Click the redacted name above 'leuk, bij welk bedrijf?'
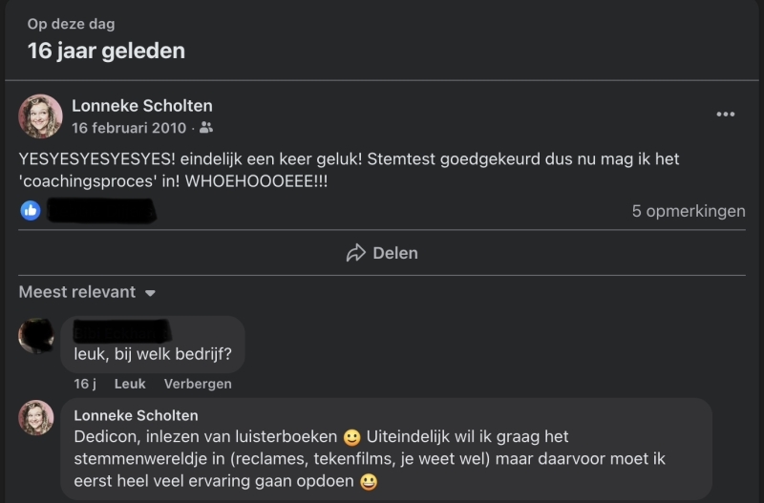Screen dimensions: 764x503 [122, 332]
